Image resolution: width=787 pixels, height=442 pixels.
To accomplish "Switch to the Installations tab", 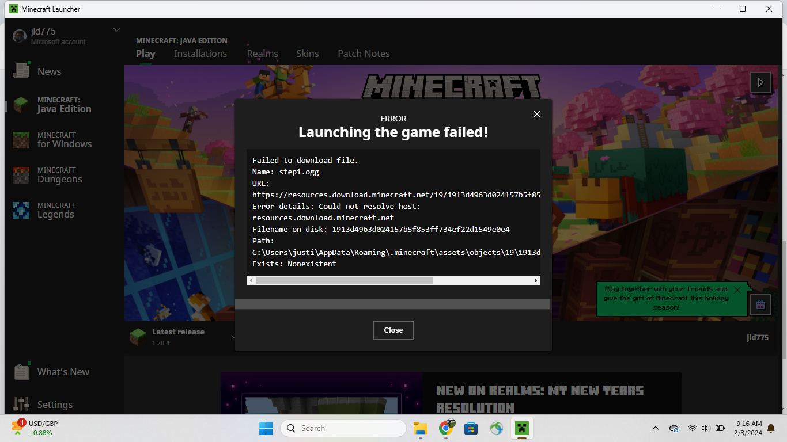I will pos(200,54).
